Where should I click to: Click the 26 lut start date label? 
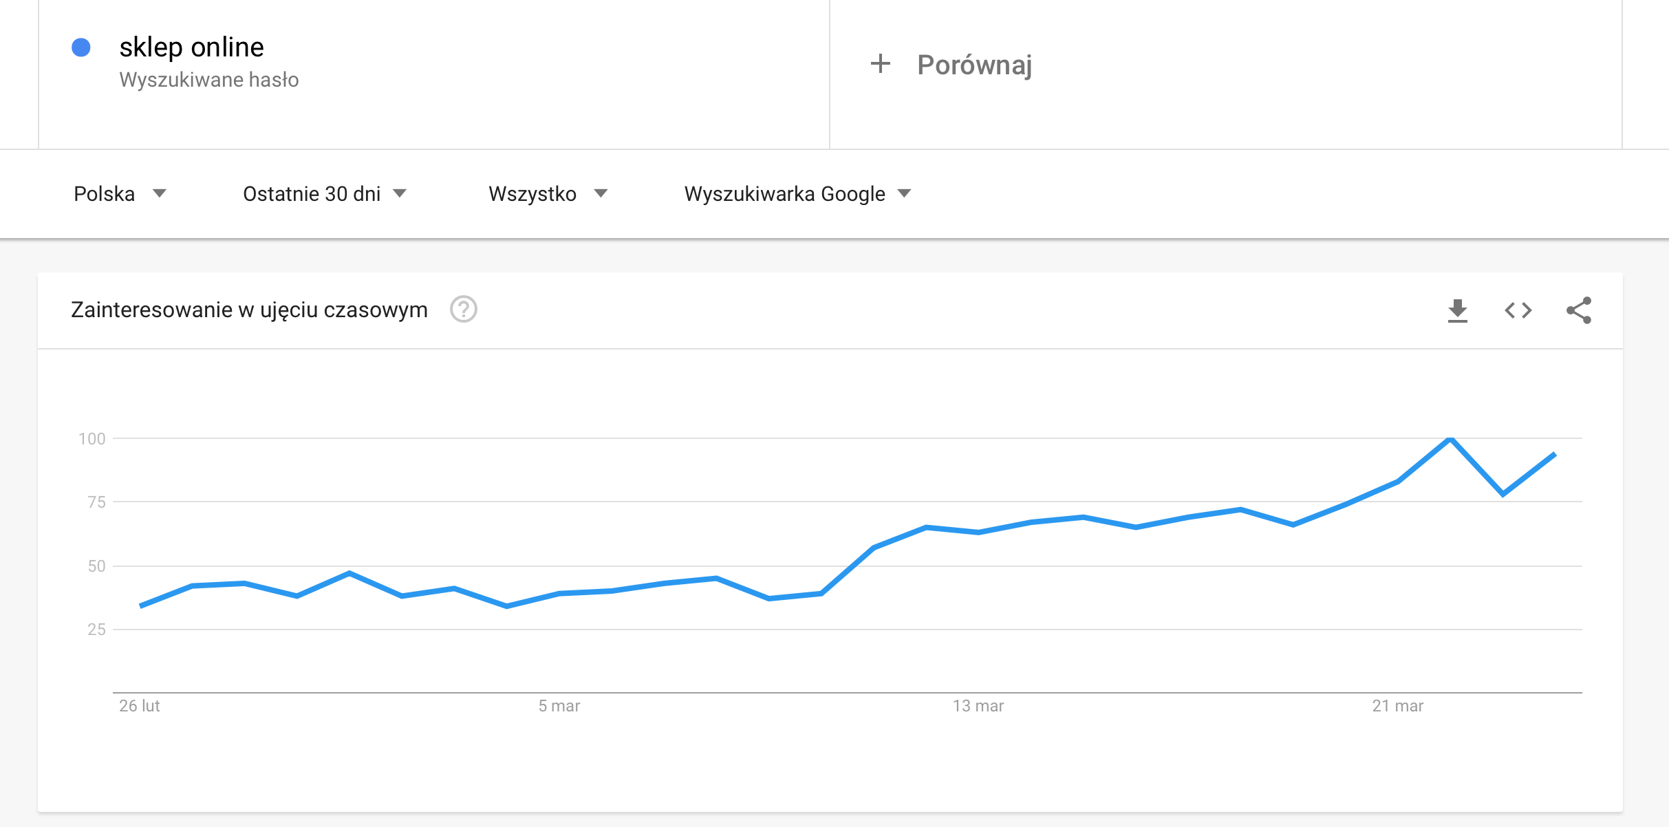[139, 706]
